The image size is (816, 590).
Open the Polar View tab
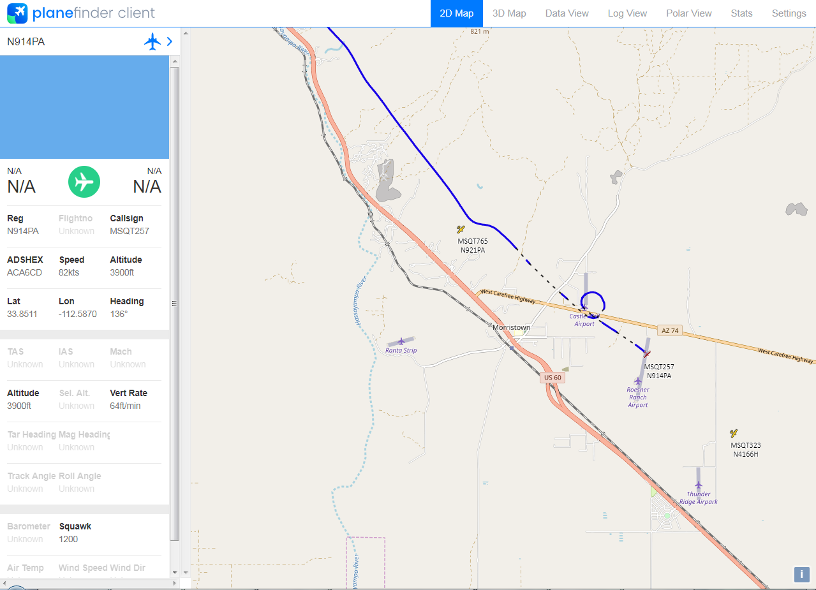pyautogui.click(x=689, y=13)
